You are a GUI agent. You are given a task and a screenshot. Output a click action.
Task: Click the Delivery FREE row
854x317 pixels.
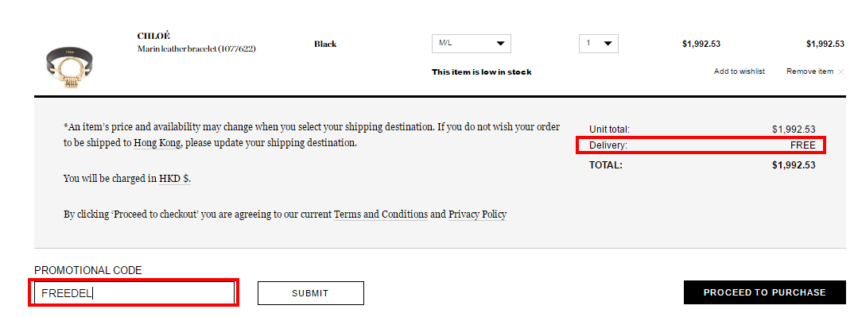(701, 145)
